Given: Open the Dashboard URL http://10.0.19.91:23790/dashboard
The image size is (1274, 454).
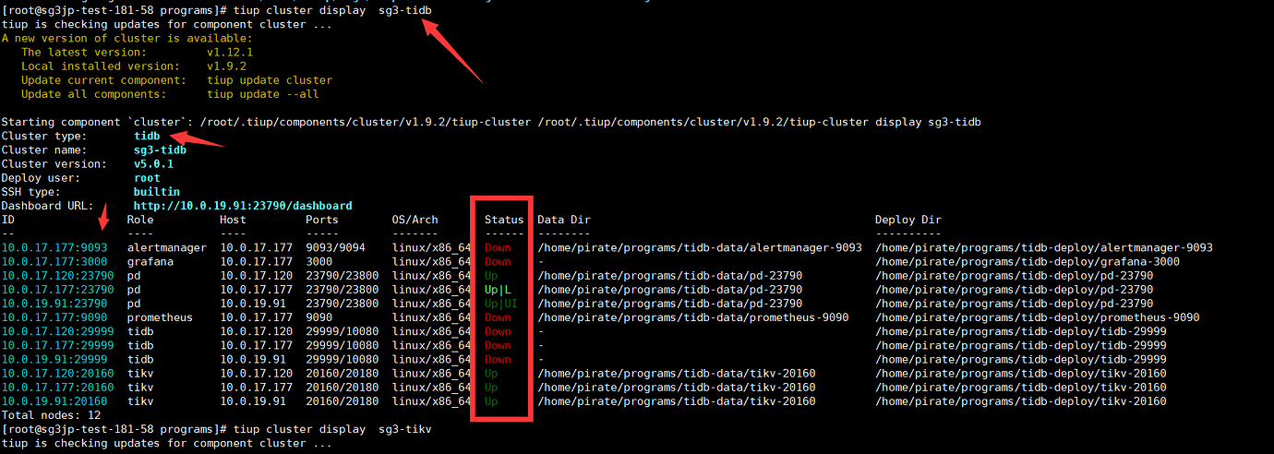Looking at the screenshot, I should tap(243, 206).
